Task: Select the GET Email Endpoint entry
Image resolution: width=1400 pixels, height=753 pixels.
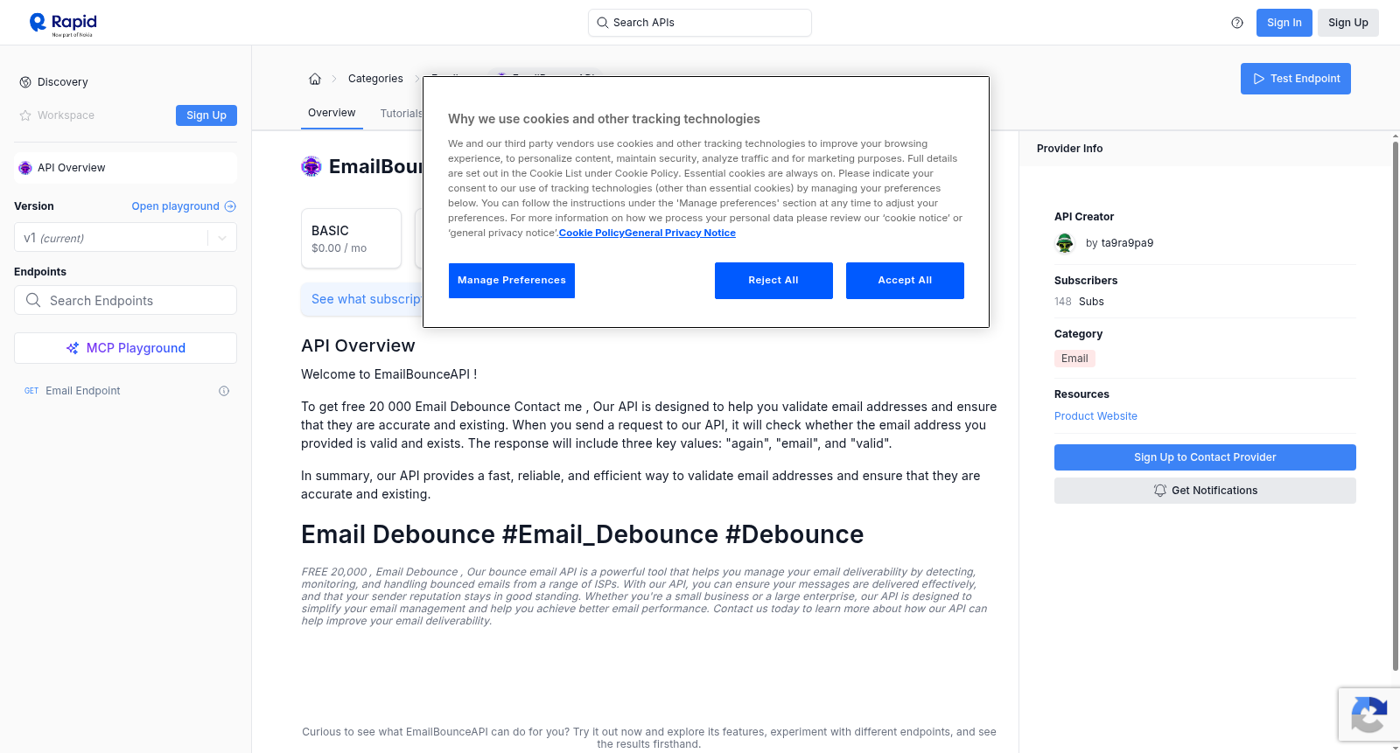Action: (125, 391)
